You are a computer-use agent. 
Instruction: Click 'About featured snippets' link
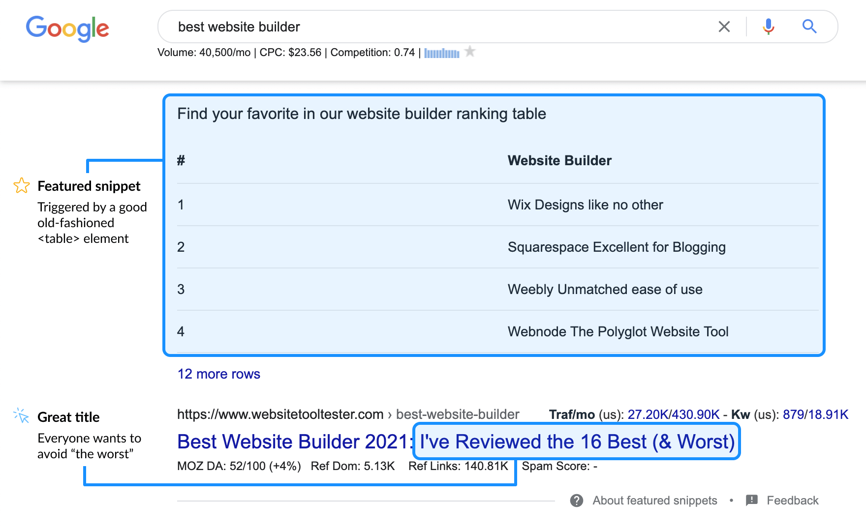tap(655, 501)
